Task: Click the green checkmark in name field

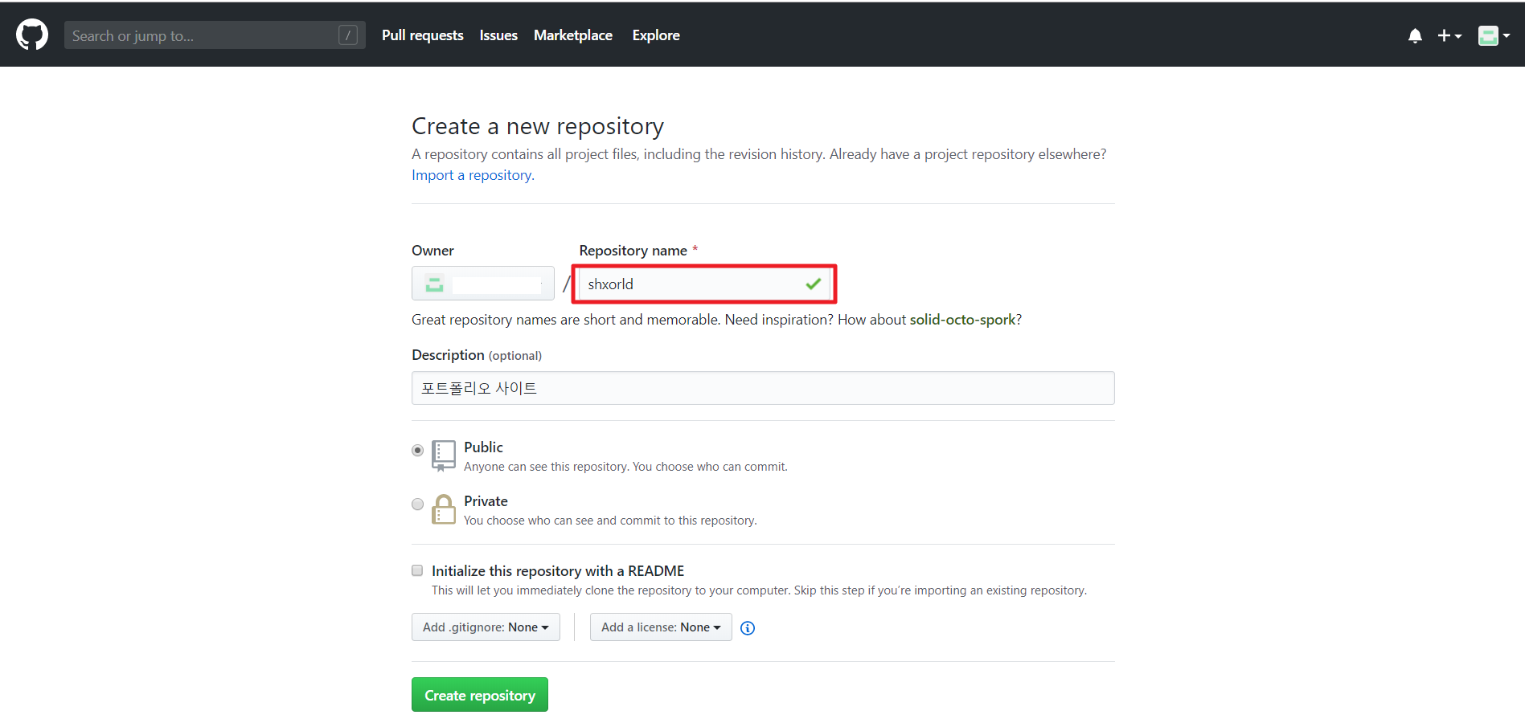Action: pyautogui.click(x=813, y=284)
